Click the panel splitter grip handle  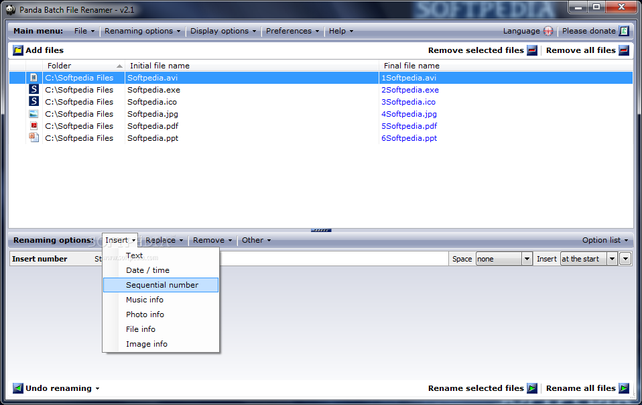(321, 230)
